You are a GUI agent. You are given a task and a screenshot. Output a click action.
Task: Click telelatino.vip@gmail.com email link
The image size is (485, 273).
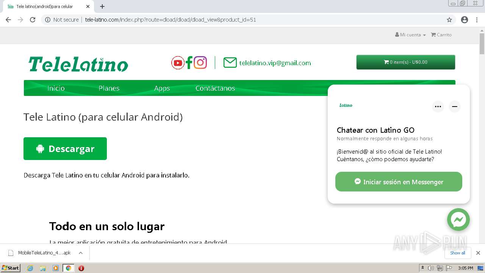275,63
